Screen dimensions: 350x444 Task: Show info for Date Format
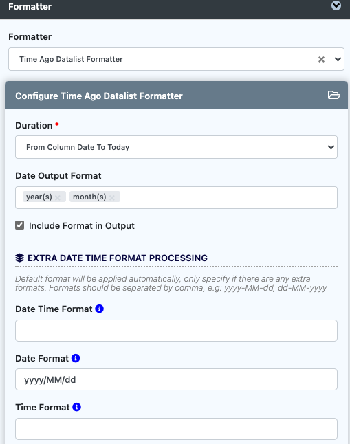click(76, 358)
